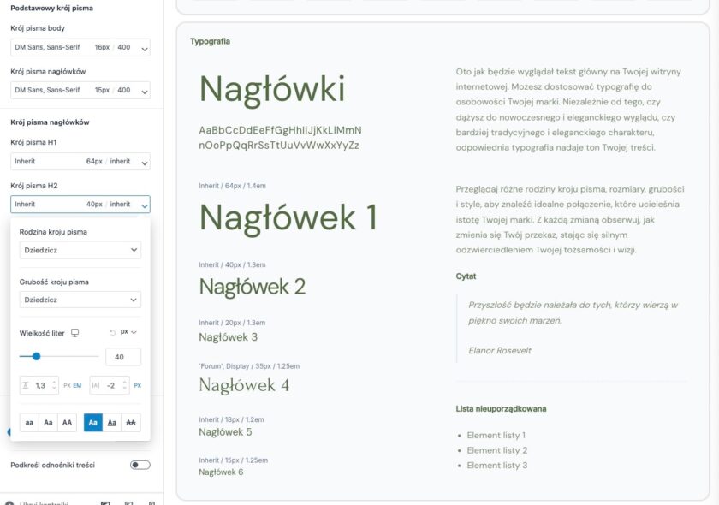Toggle Podkreśl odnośniki treści switch
719x505 pixels.
[140, 465]
